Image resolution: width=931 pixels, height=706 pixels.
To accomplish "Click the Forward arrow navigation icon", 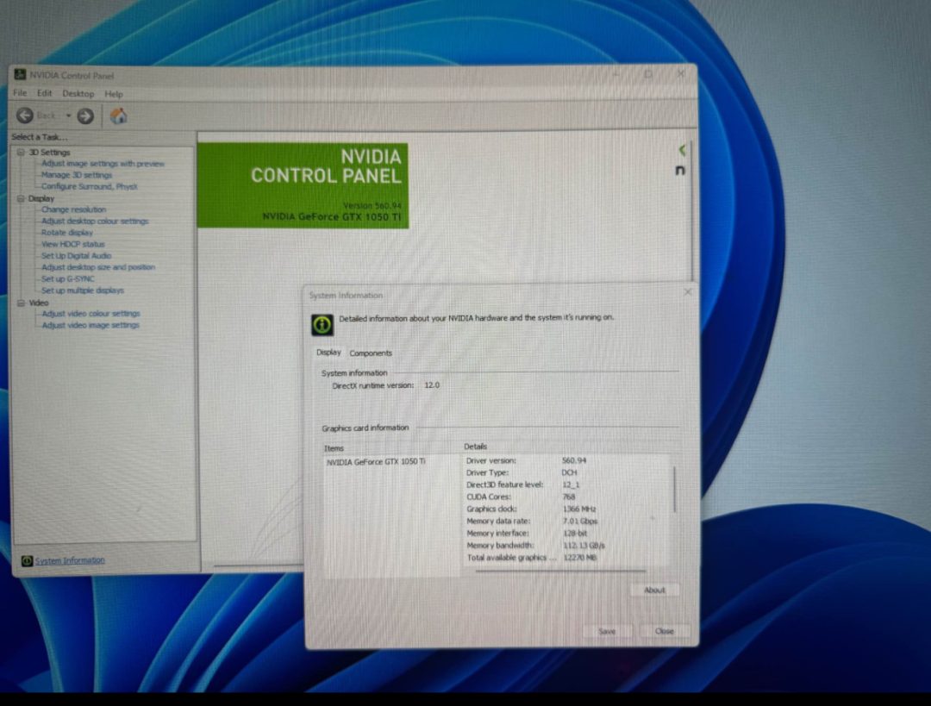I will [85, 116].
